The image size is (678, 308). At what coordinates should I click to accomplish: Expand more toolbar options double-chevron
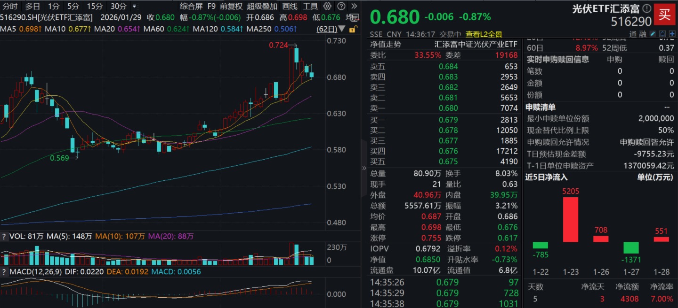pyautogui.click(x=354, y=6)
